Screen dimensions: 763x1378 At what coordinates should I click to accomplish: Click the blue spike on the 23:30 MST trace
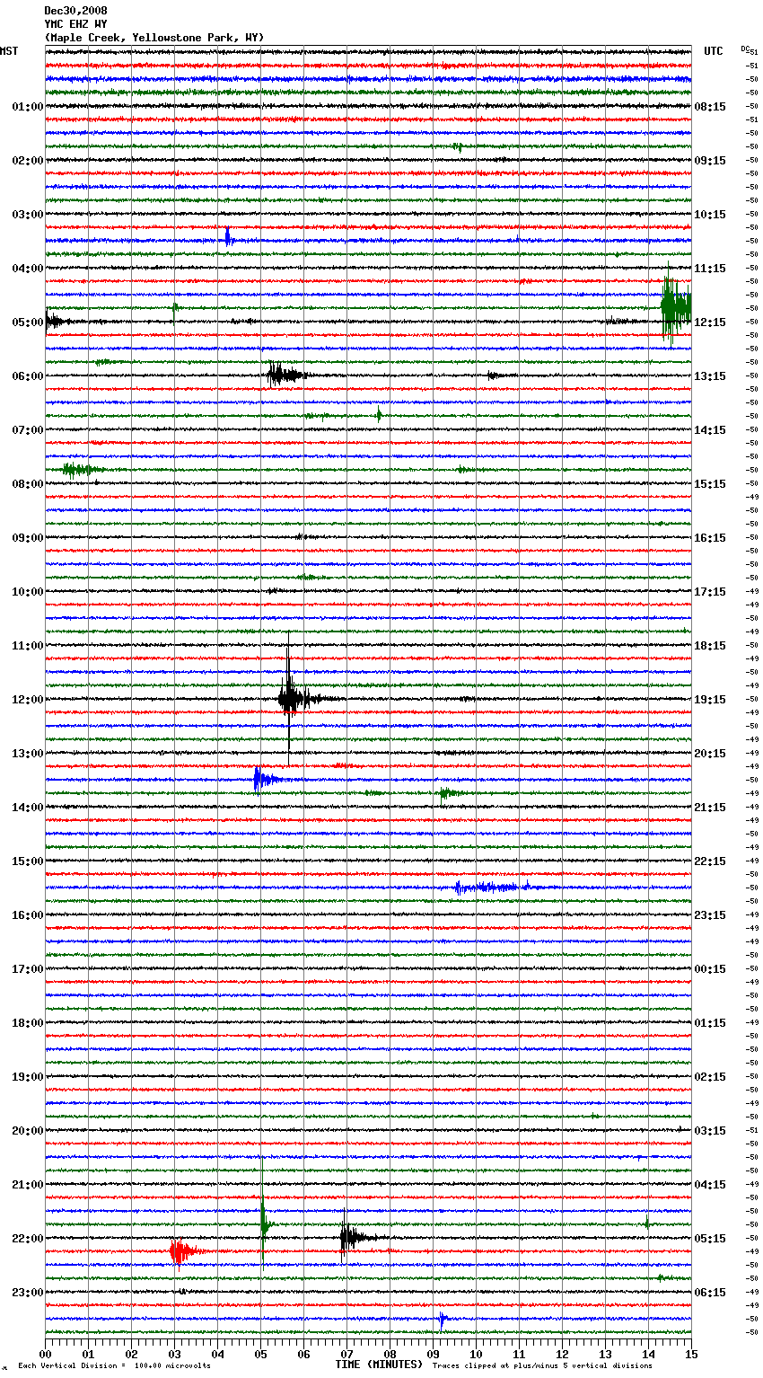click(442, 1320)
